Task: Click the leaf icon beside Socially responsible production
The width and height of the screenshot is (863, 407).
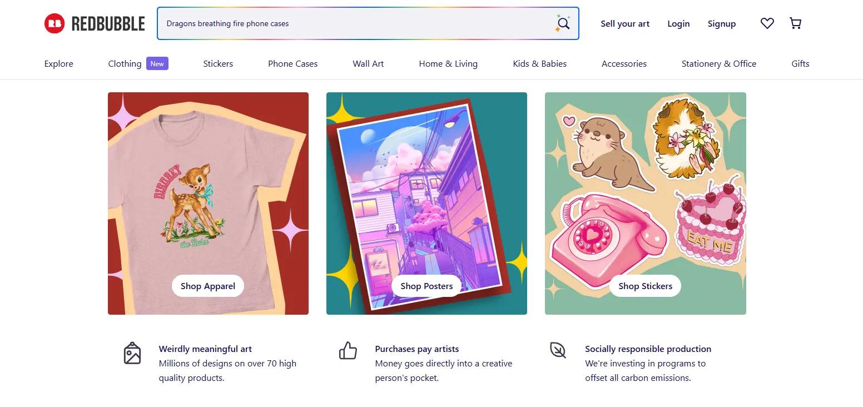Action: pyautogui.click(x=558, y=350)
